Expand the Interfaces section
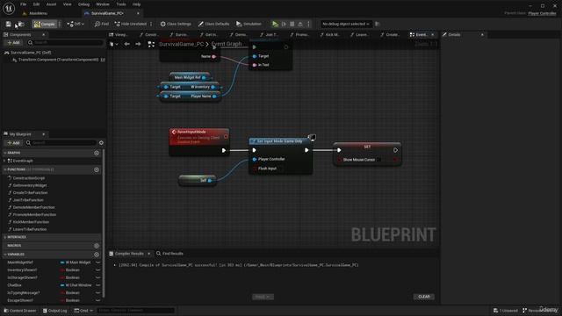 tap(4, 237)
